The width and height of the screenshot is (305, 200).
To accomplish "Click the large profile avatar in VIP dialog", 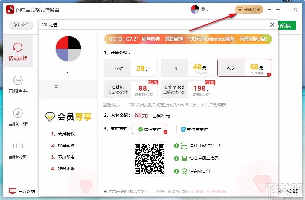I will click(x=68, y=49).
